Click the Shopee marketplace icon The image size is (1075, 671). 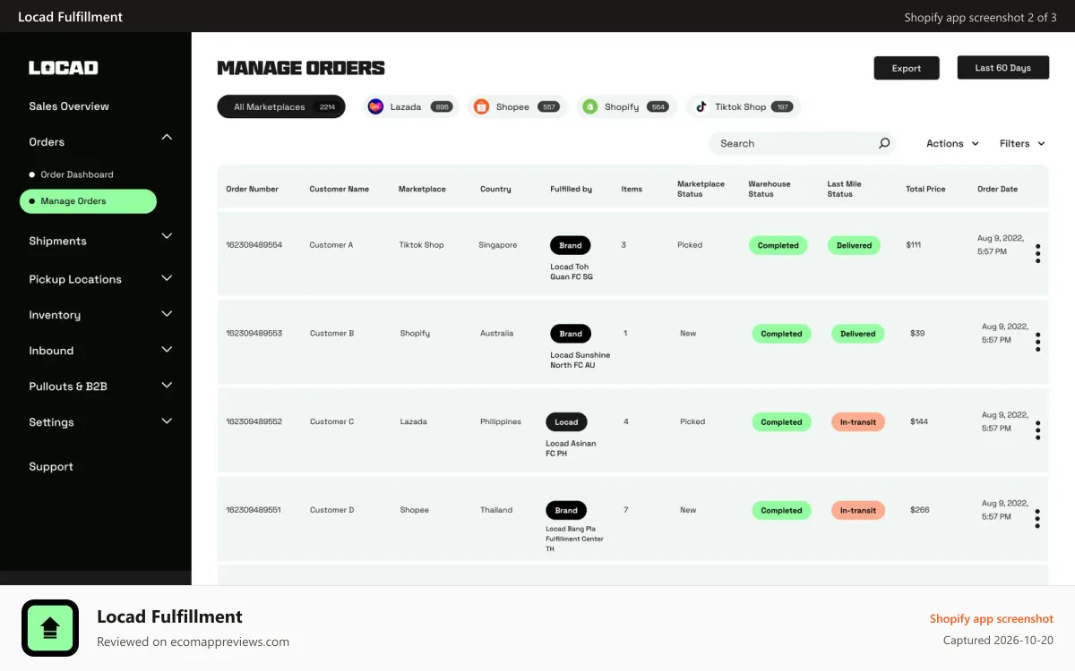(x=481, y=106)
